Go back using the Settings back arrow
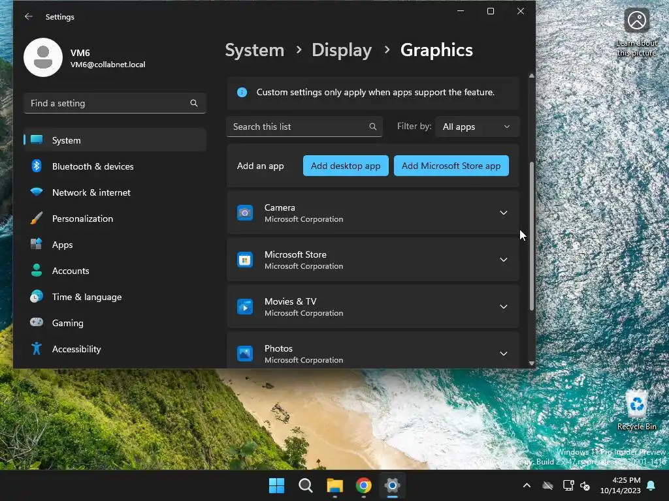Viewport: 669px width, 501px height. [29, 16]
